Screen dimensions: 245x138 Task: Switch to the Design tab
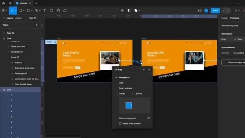pyautogui.click(x=224, y=18)
